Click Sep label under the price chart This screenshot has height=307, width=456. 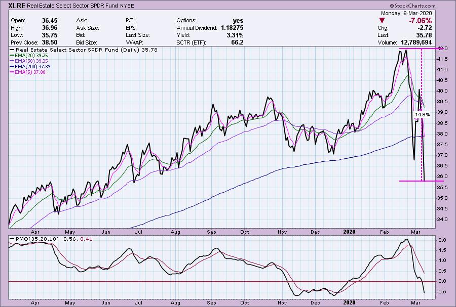(x=211, y=232)
